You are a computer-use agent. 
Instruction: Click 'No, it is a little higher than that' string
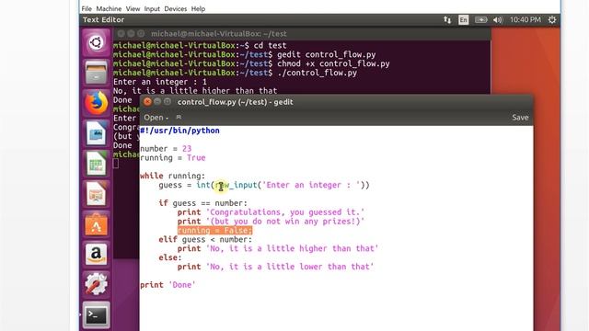coord(293,248)
